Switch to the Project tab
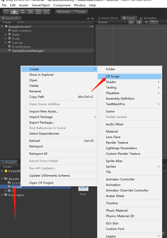Screen dimensions: 167x238 click(x=9, y=162)
